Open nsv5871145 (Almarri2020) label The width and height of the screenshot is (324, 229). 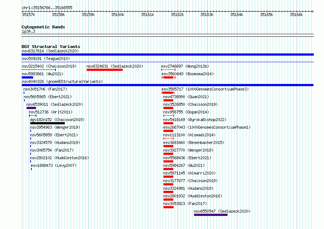click(x=189, y=173)
